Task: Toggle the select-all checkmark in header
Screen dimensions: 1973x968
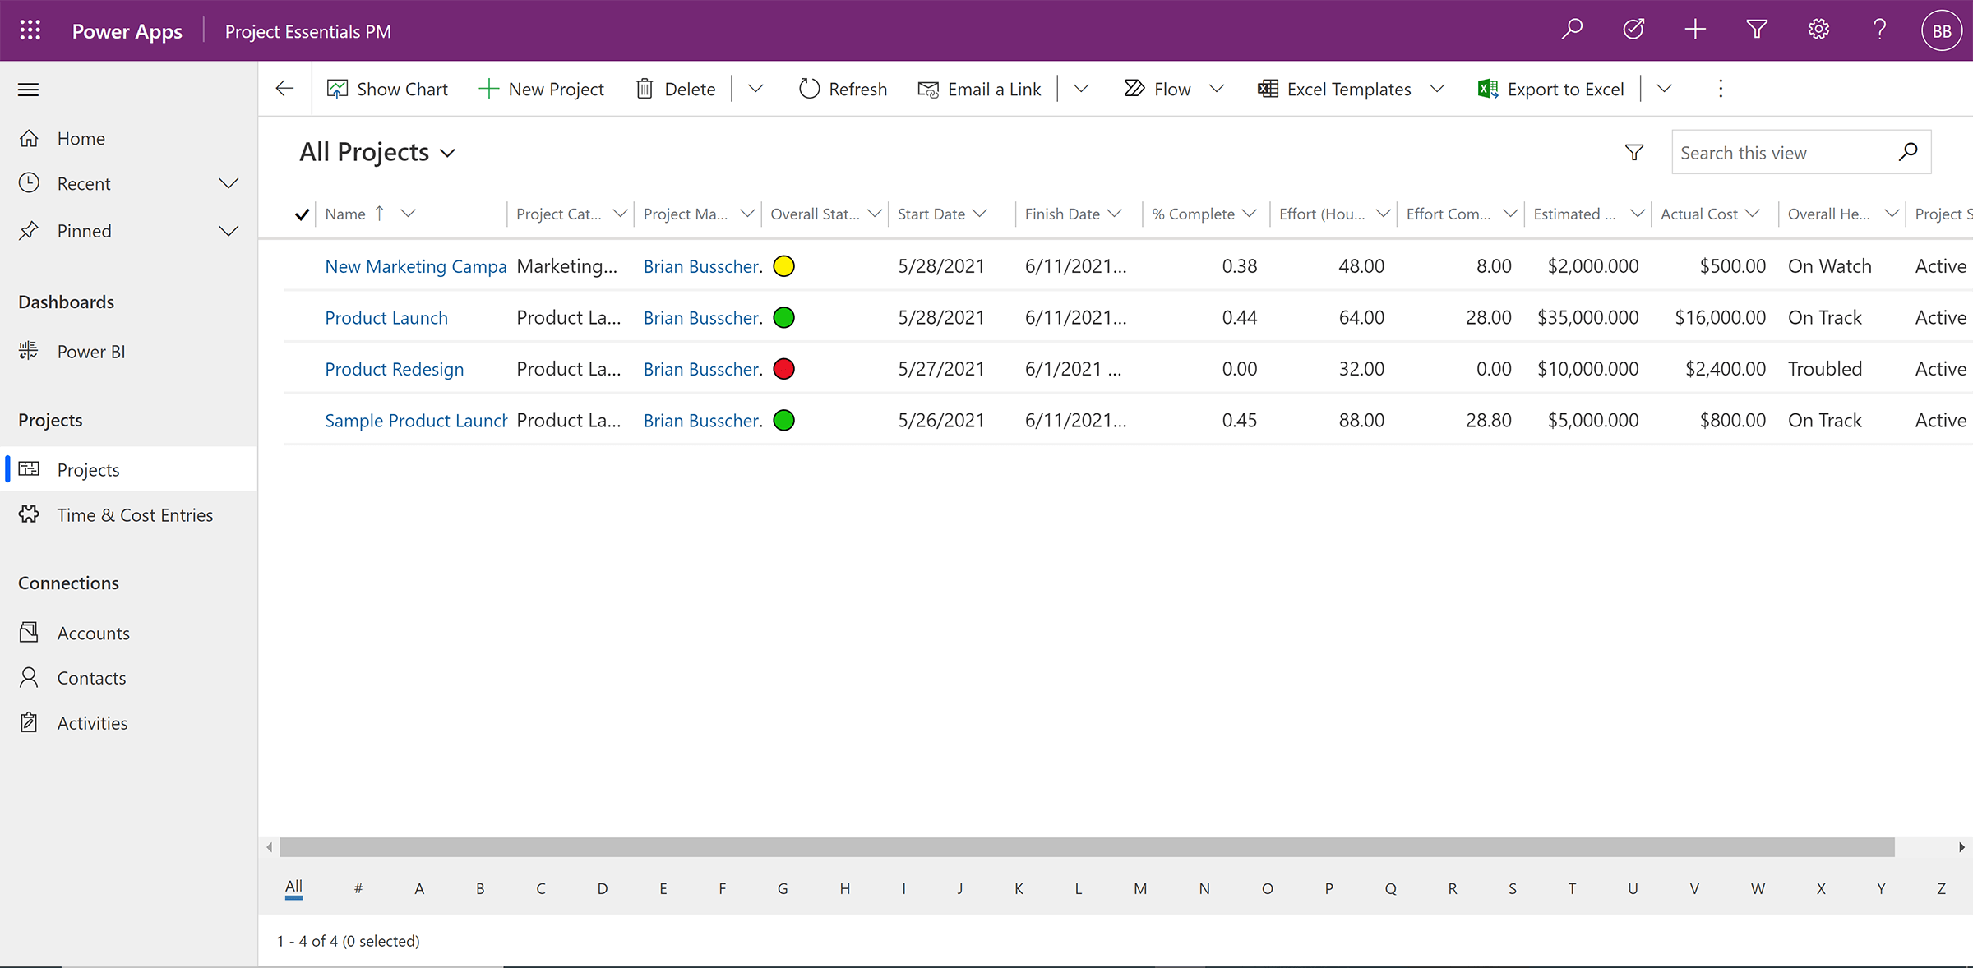Action: coord(302,214)
